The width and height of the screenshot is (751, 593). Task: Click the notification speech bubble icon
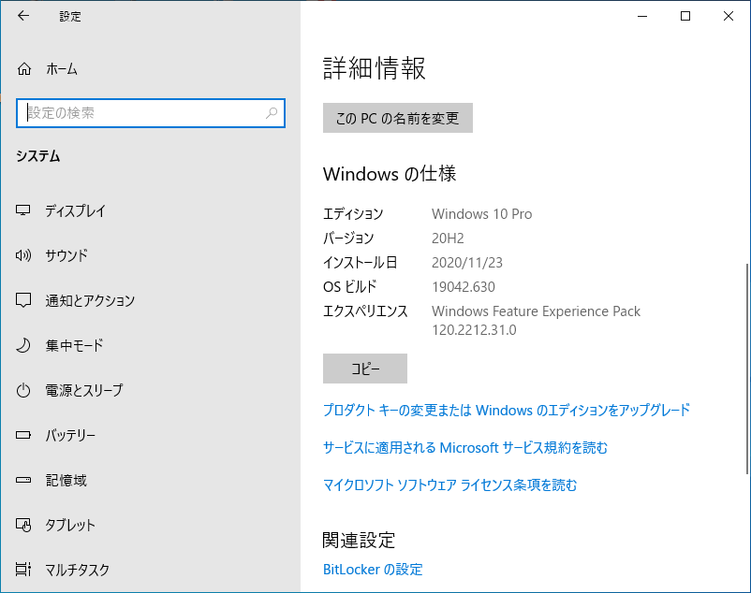click(23, 300)
